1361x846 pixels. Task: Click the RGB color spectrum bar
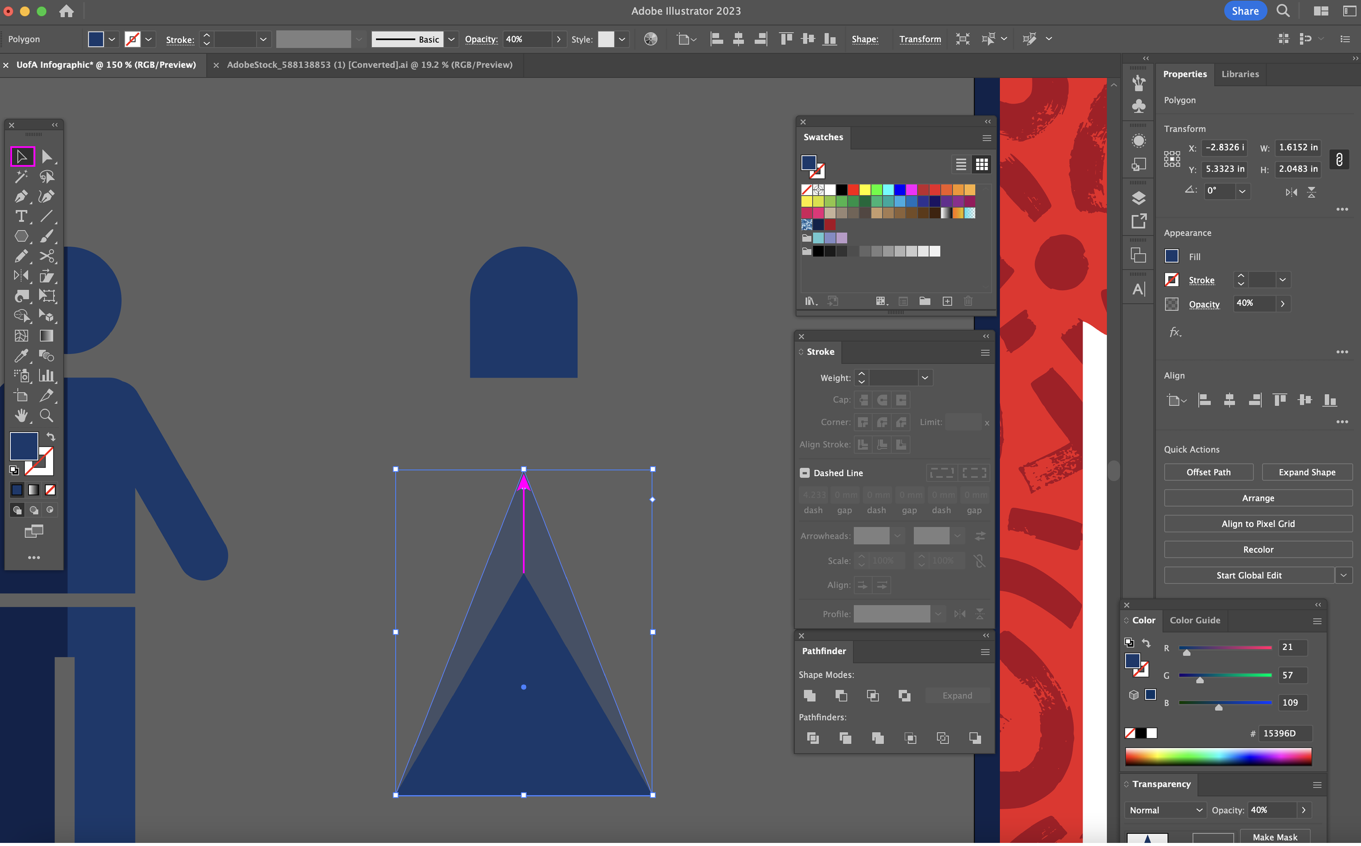coord(1218,757)
